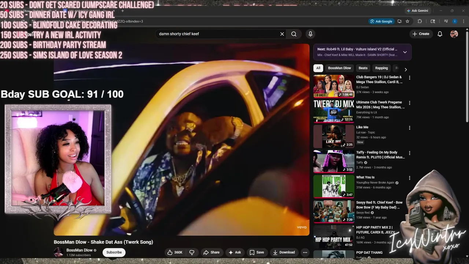Open a new browser tab with the plus
This screenshot has height=264, width=469.
click(x=122, y=11)
